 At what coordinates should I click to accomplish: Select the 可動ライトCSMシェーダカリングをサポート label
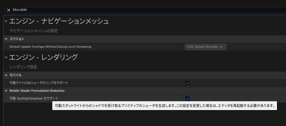point(39,83)
